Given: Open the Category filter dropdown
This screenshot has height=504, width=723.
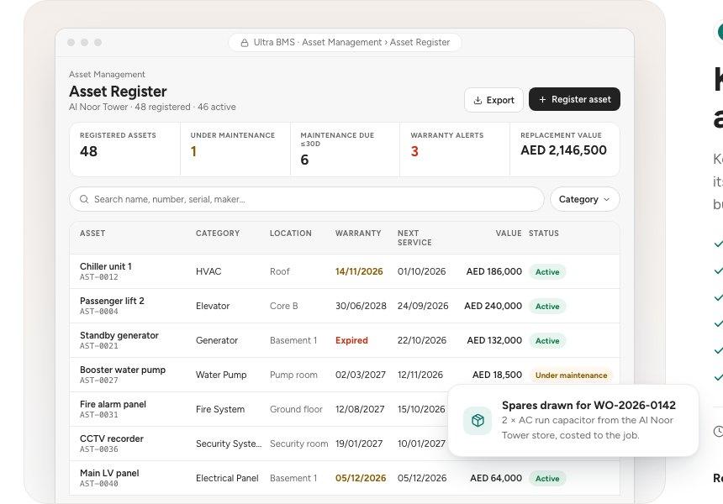Looking at the screenshot, I should point(584,199).
